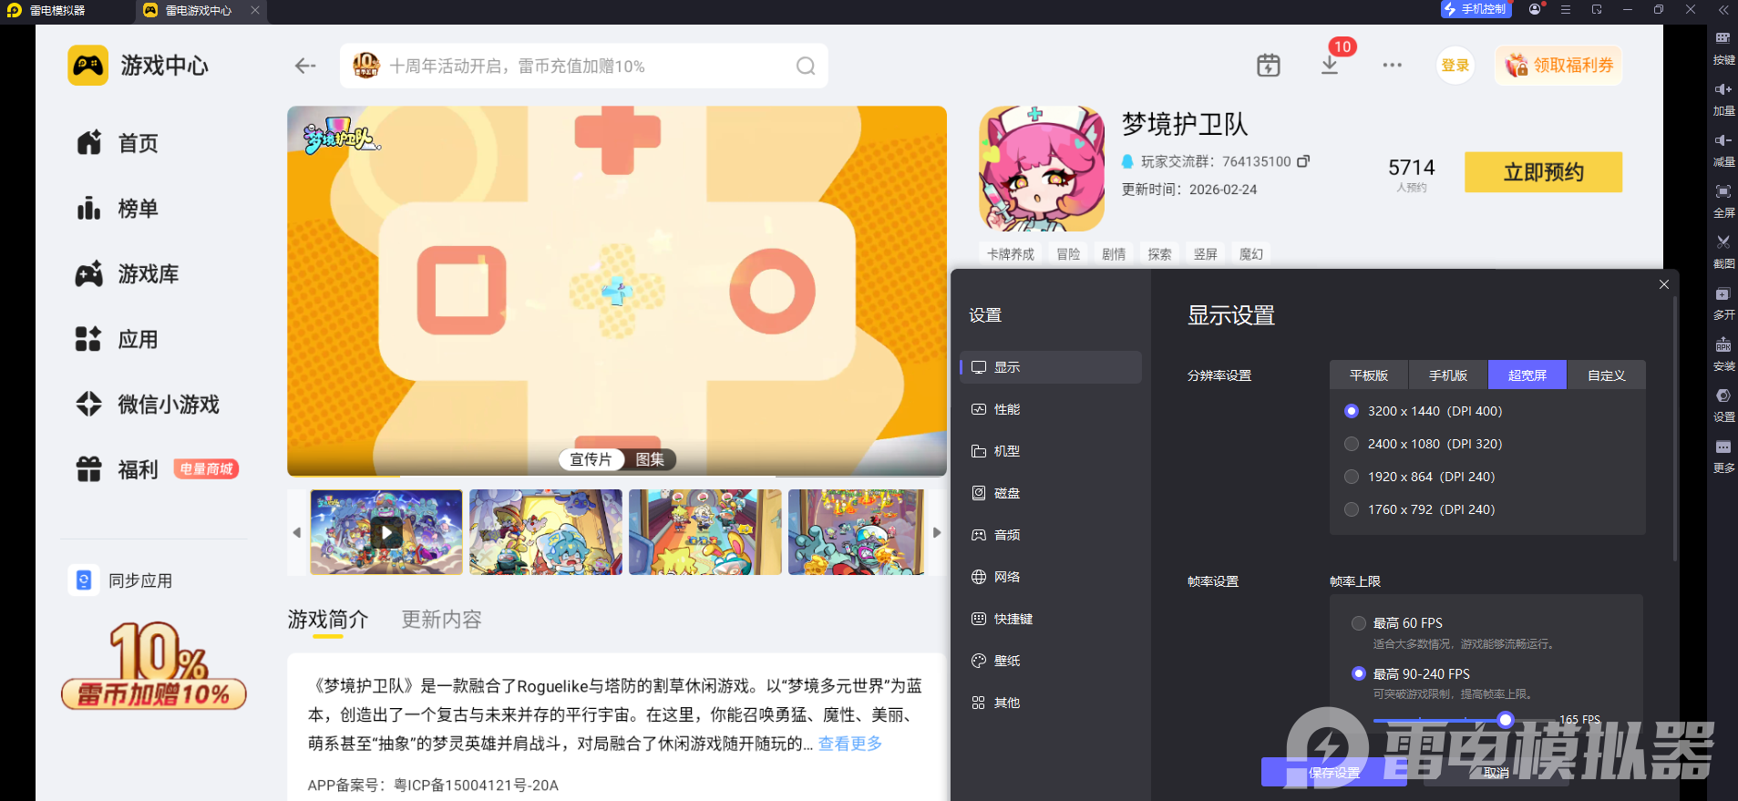
Task: Select 3200 x 1440 (DPI 400) resolution
Action: pyautogui.click(x=1424, y=411)
